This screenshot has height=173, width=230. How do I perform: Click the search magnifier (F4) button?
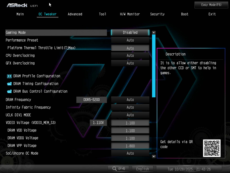(118, 169)
